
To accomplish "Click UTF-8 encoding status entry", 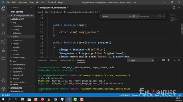I will [145, 95].
